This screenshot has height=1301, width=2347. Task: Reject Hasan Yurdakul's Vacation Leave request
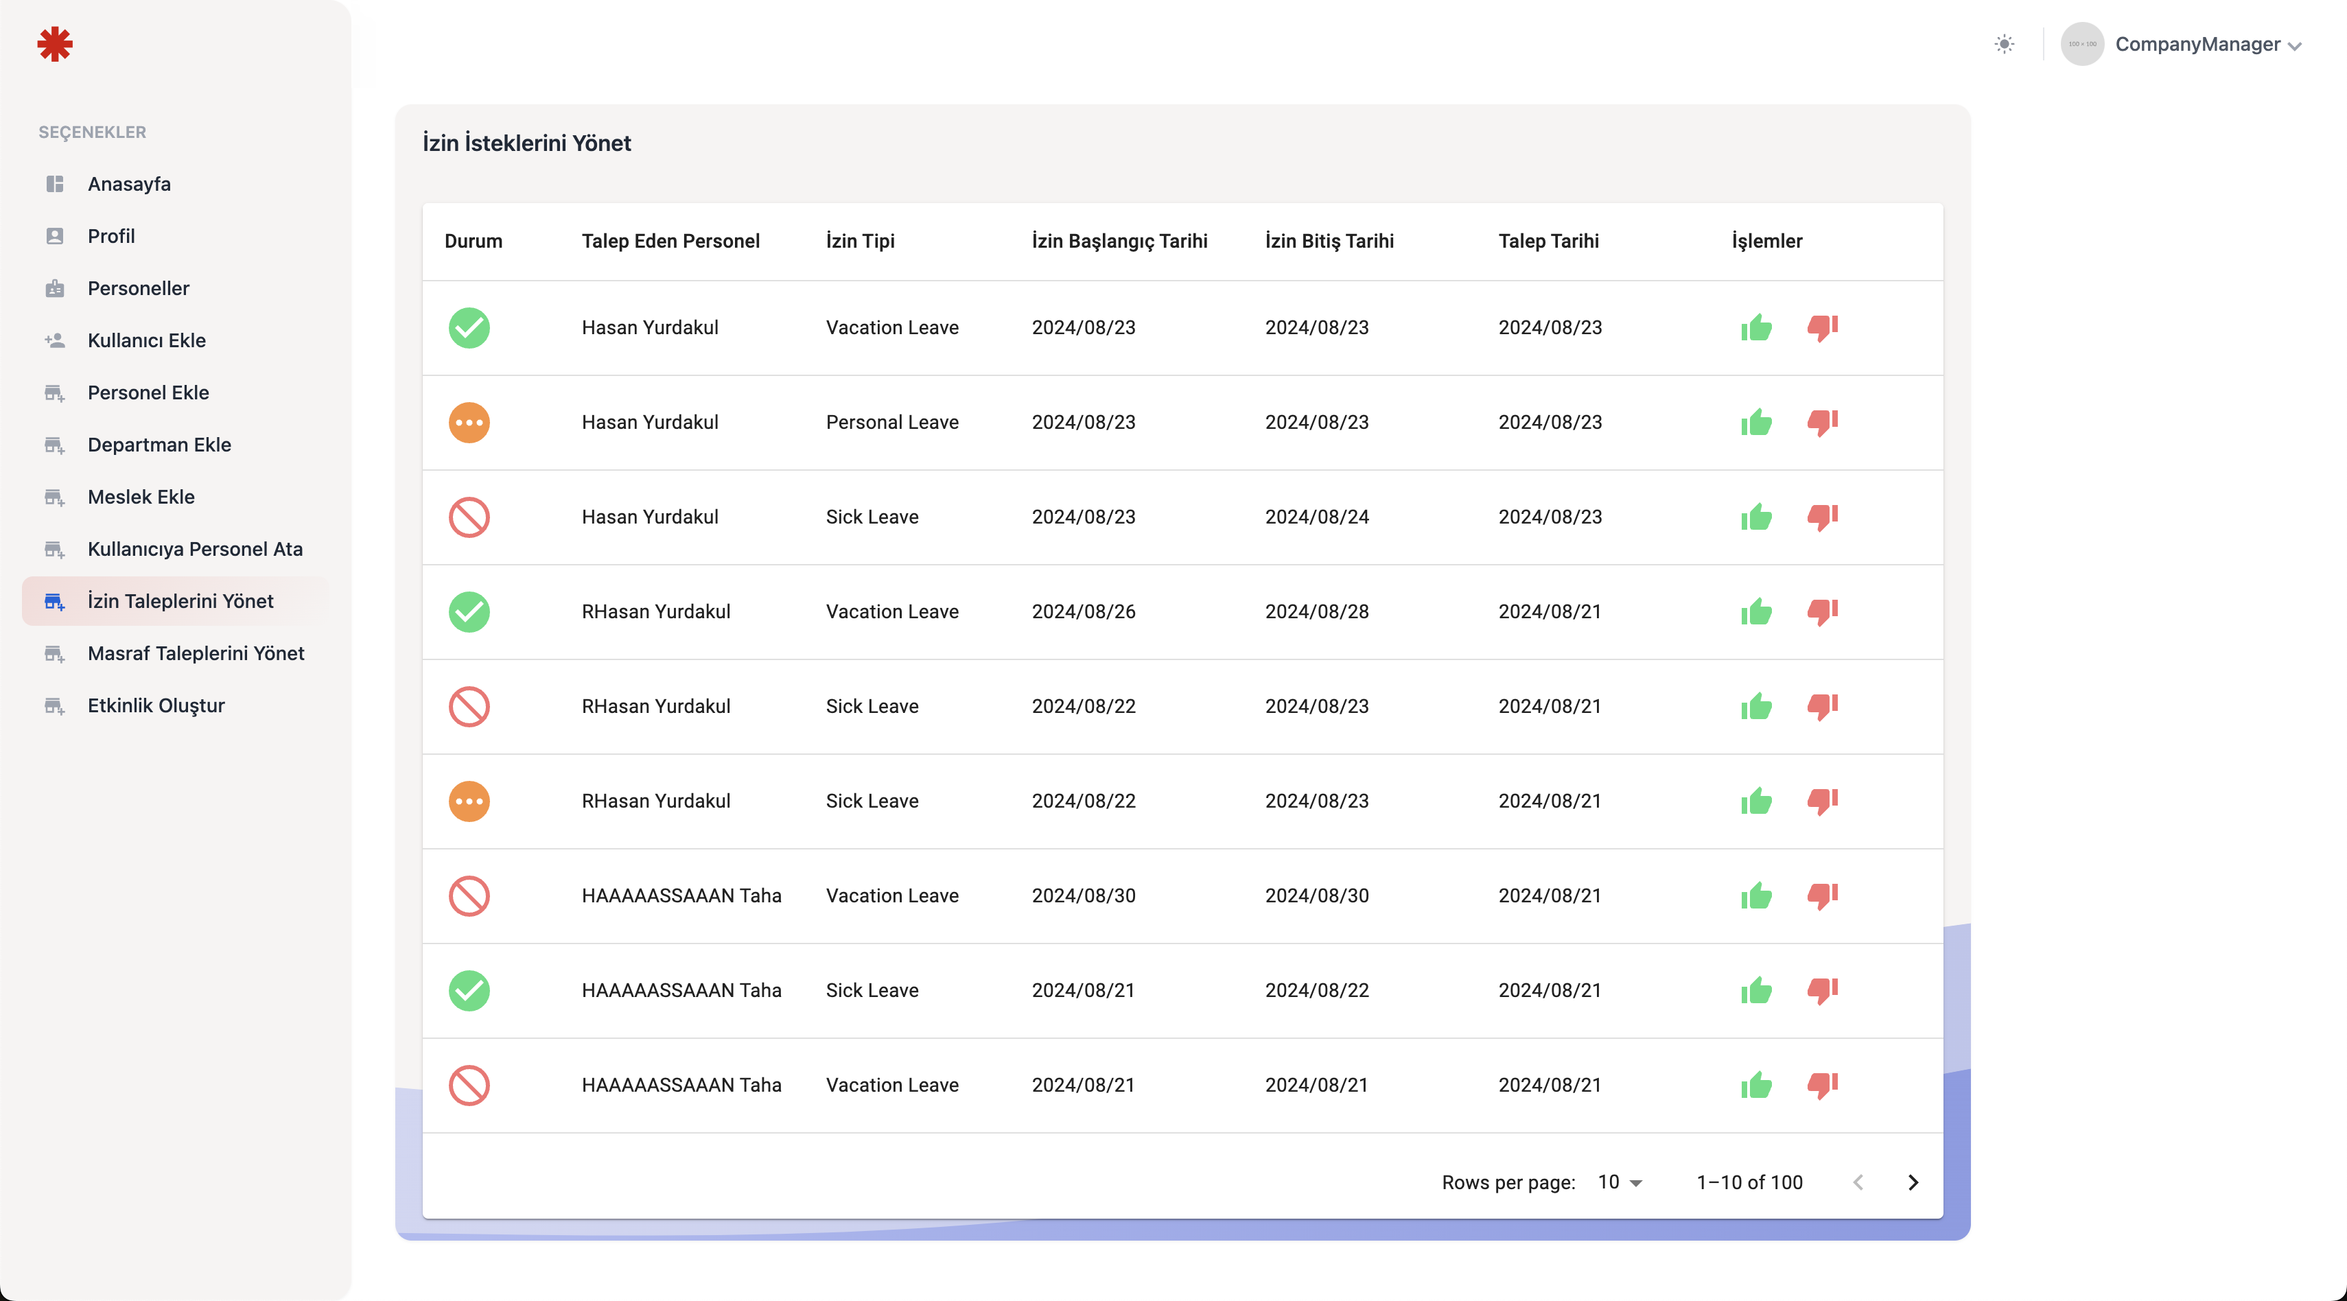1822,328
